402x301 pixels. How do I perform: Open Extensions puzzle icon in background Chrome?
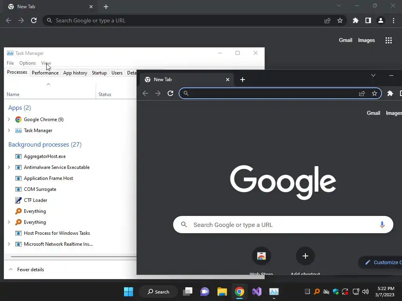(356, 20)
